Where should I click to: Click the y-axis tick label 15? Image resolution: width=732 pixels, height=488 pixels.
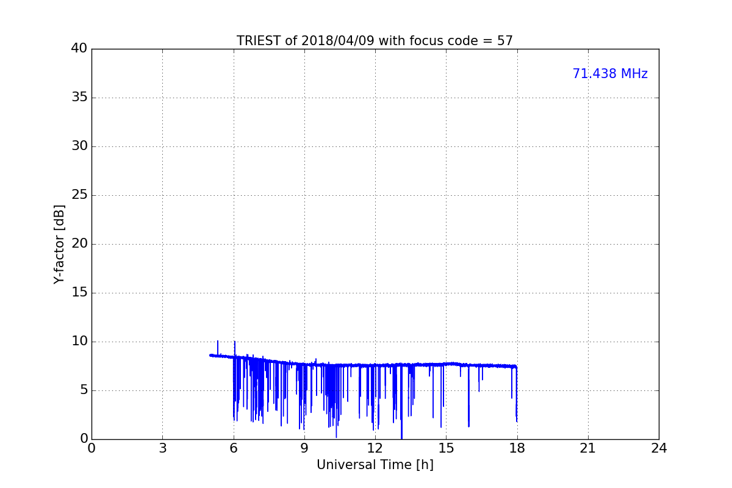point(79,293)
